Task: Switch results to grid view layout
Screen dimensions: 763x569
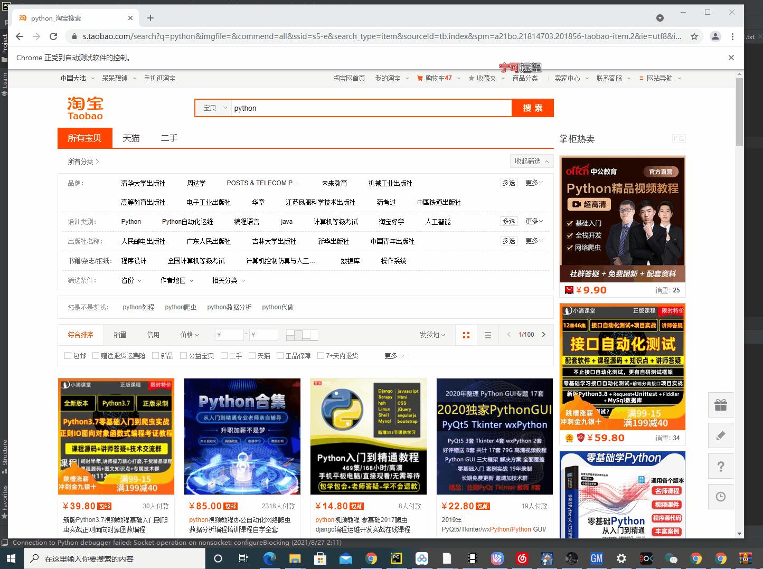Action: pos(466,335)
